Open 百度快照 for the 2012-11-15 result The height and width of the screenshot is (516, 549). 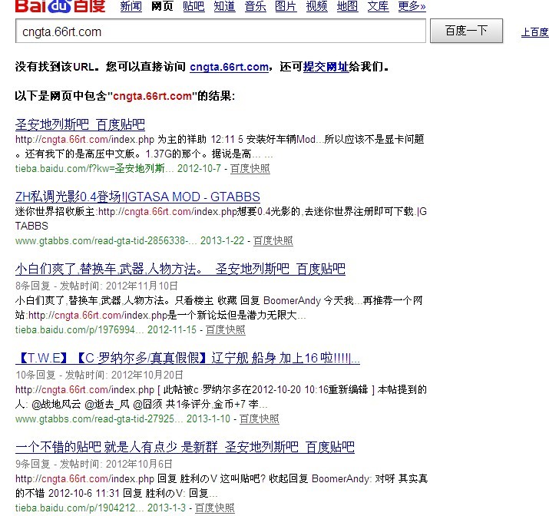[226, 329]
